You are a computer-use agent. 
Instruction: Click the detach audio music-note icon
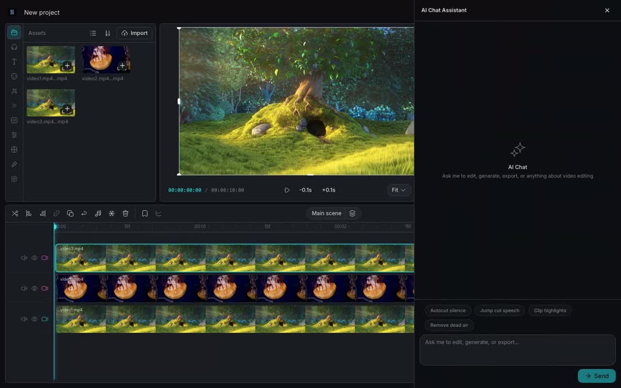tap(98, 213)
